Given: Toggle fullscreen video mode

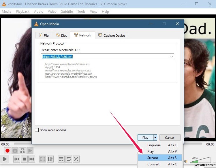Looking at the screenshot, I should pyautogui.click(x=43, y=159).
